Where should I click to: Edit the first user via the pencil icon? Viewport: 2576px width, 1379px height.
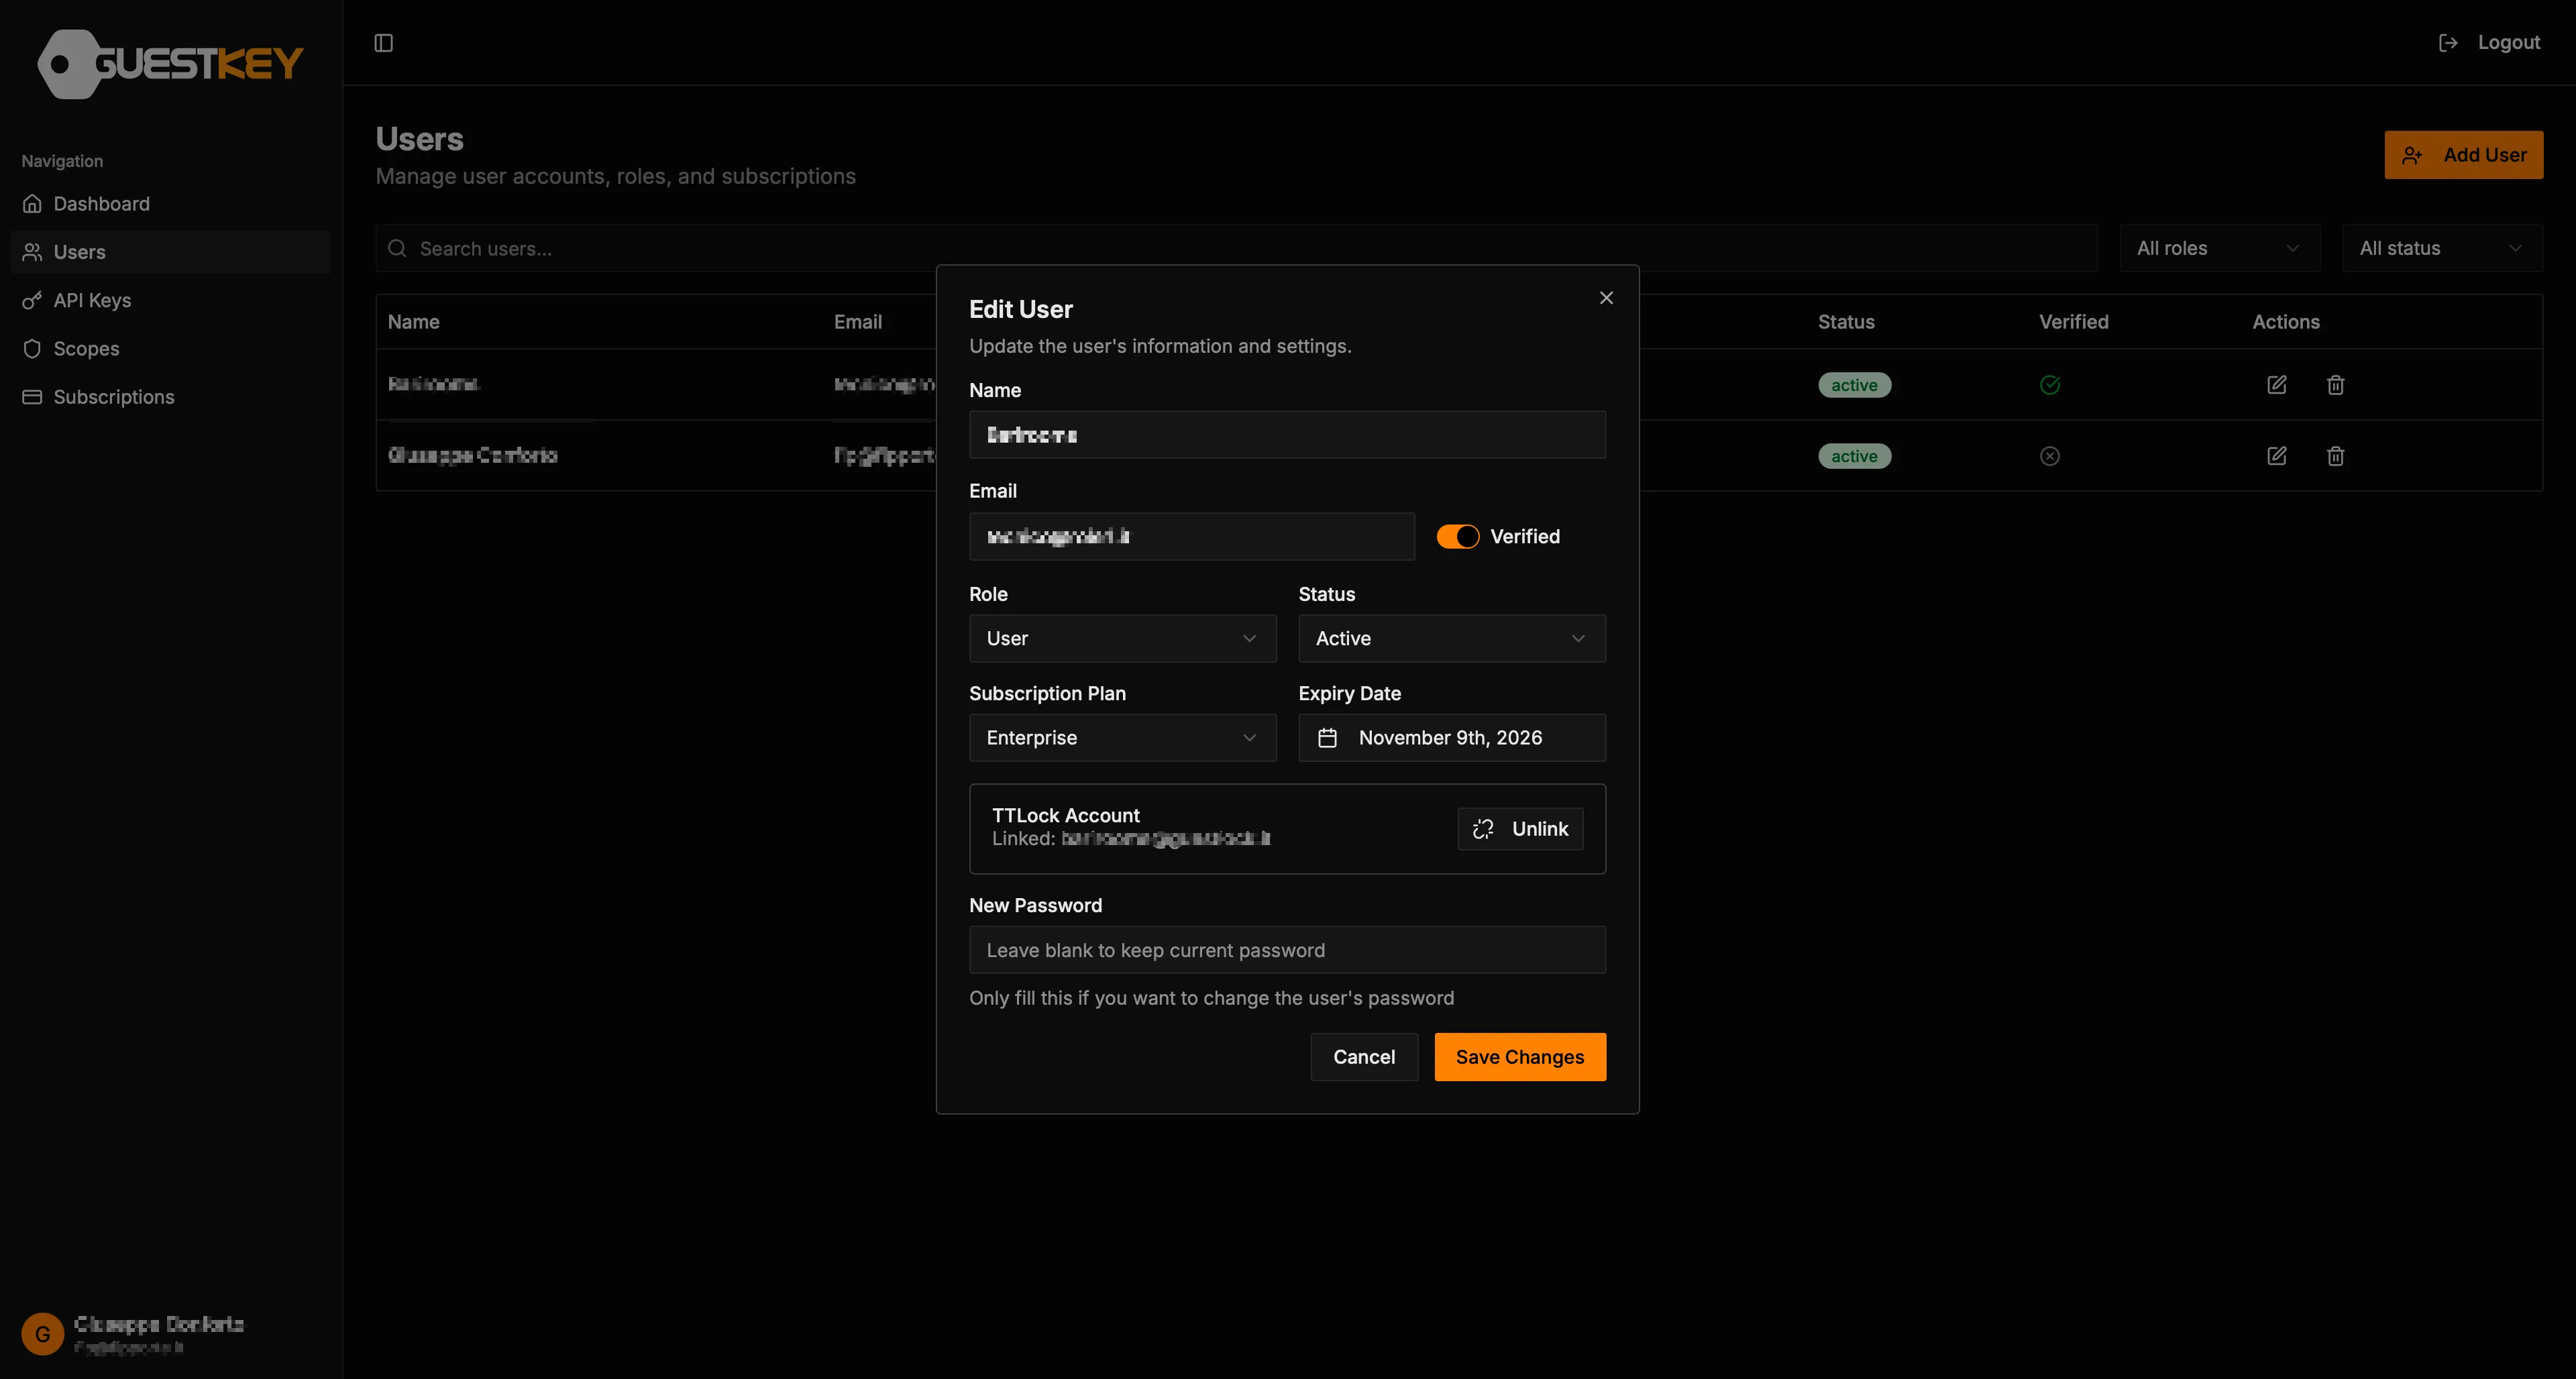click(2276, 384)
